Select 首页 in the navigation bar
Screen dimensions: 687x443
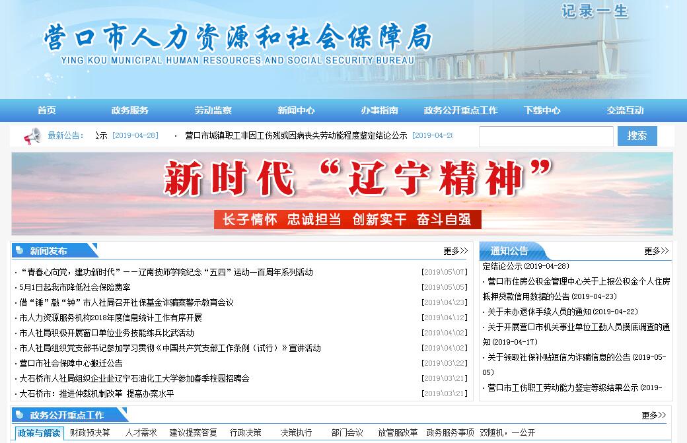(47, 110)
